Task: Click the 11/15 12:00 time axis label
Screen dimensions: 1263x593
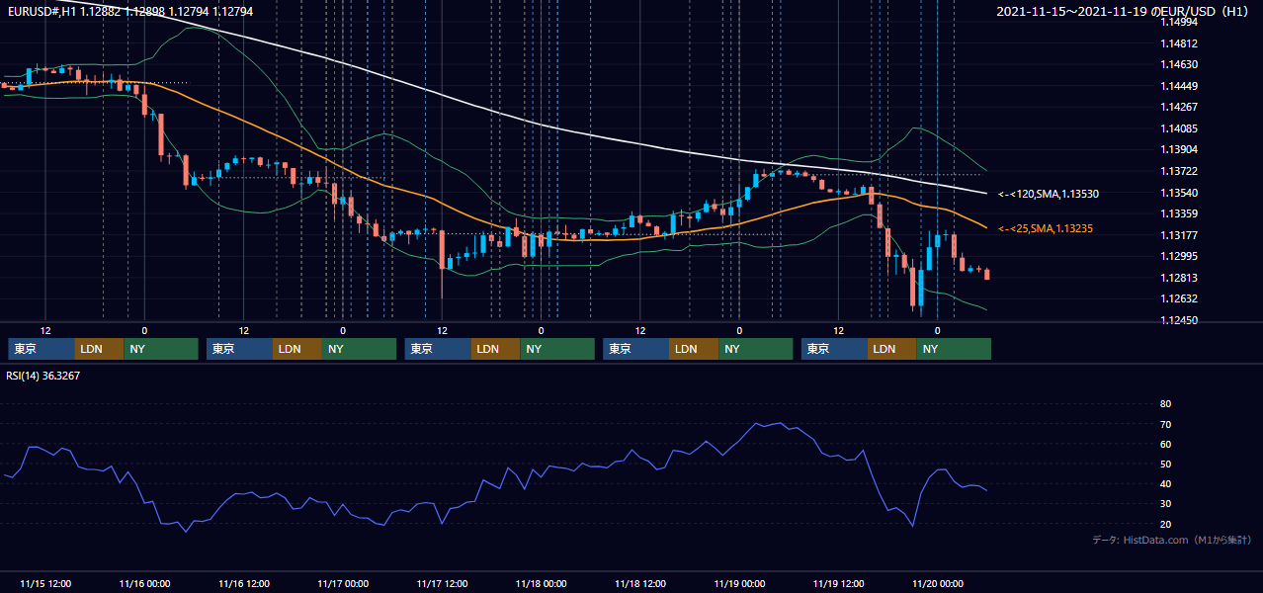Action: click(44, 583)
